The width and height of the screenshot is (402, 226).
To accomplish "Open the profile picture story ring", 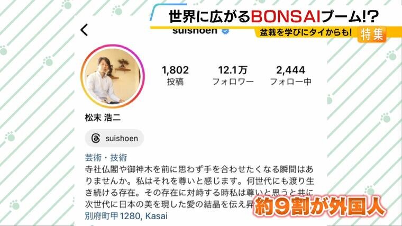I will (113, 76).
